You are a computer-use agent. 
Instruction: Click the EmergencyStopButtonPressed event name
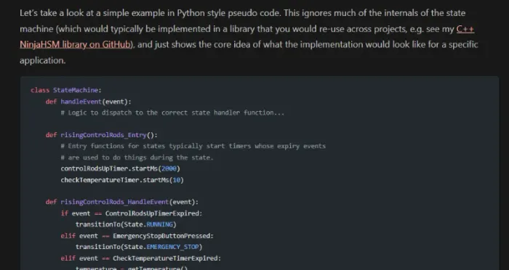coord(161,236)
